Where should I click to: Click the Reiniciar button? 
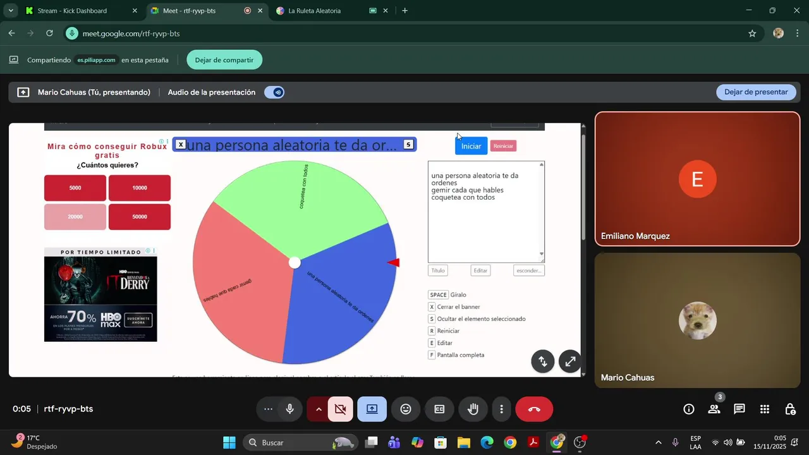(x=503, y=146)
